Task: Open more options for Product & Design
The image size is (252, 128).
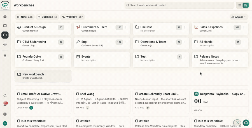Action: (67, 27)
